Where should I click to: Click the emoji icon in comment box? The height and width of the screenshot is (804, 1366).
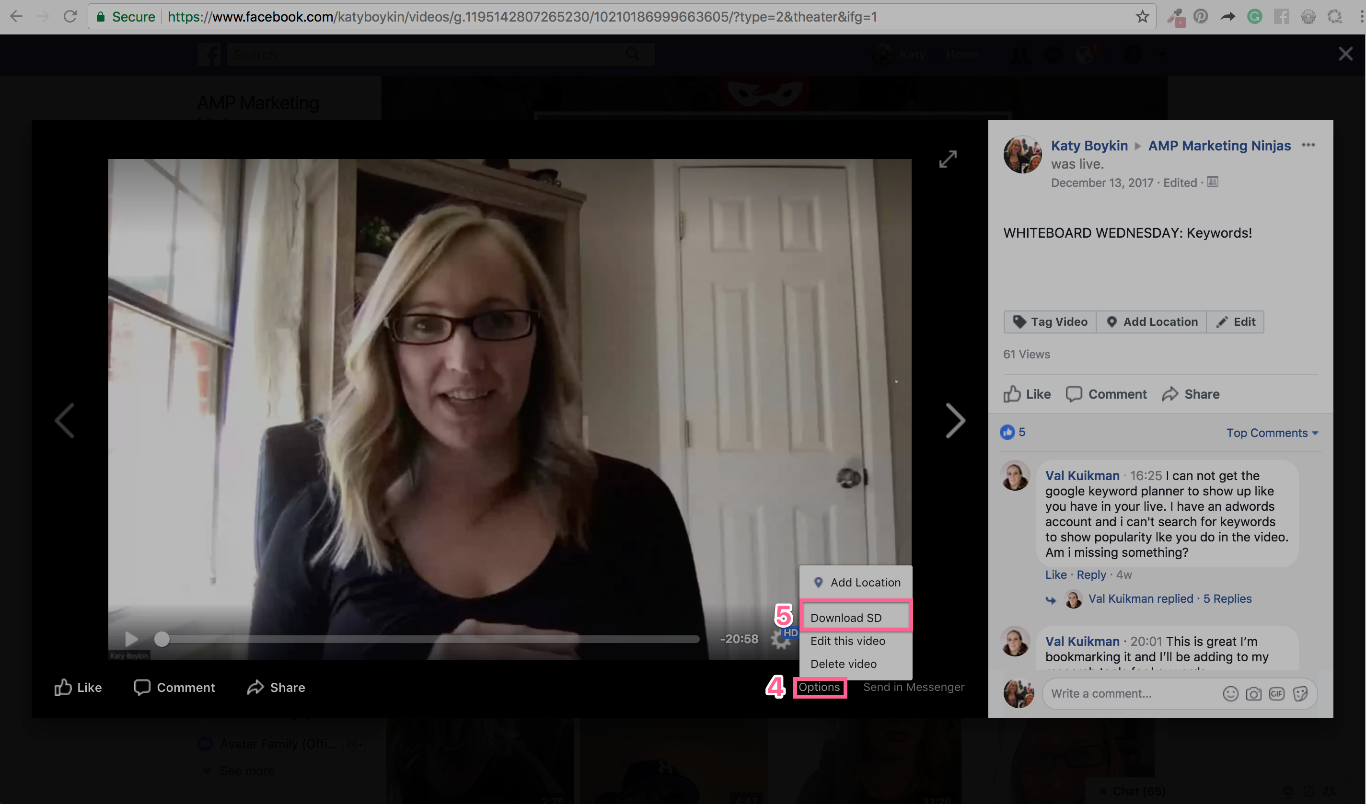pos(1230,693)
